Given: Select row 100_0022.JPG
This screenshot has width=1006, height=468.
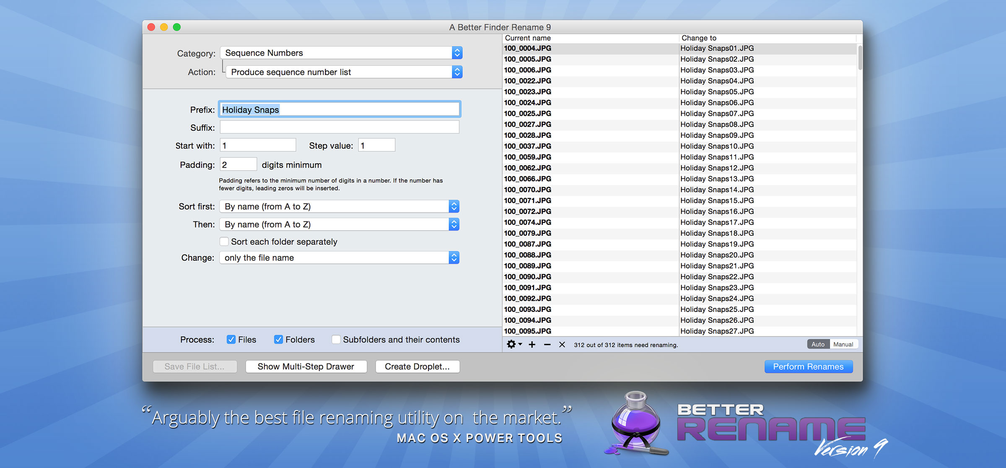Looking at the screenshot, I should coord(680,81).
